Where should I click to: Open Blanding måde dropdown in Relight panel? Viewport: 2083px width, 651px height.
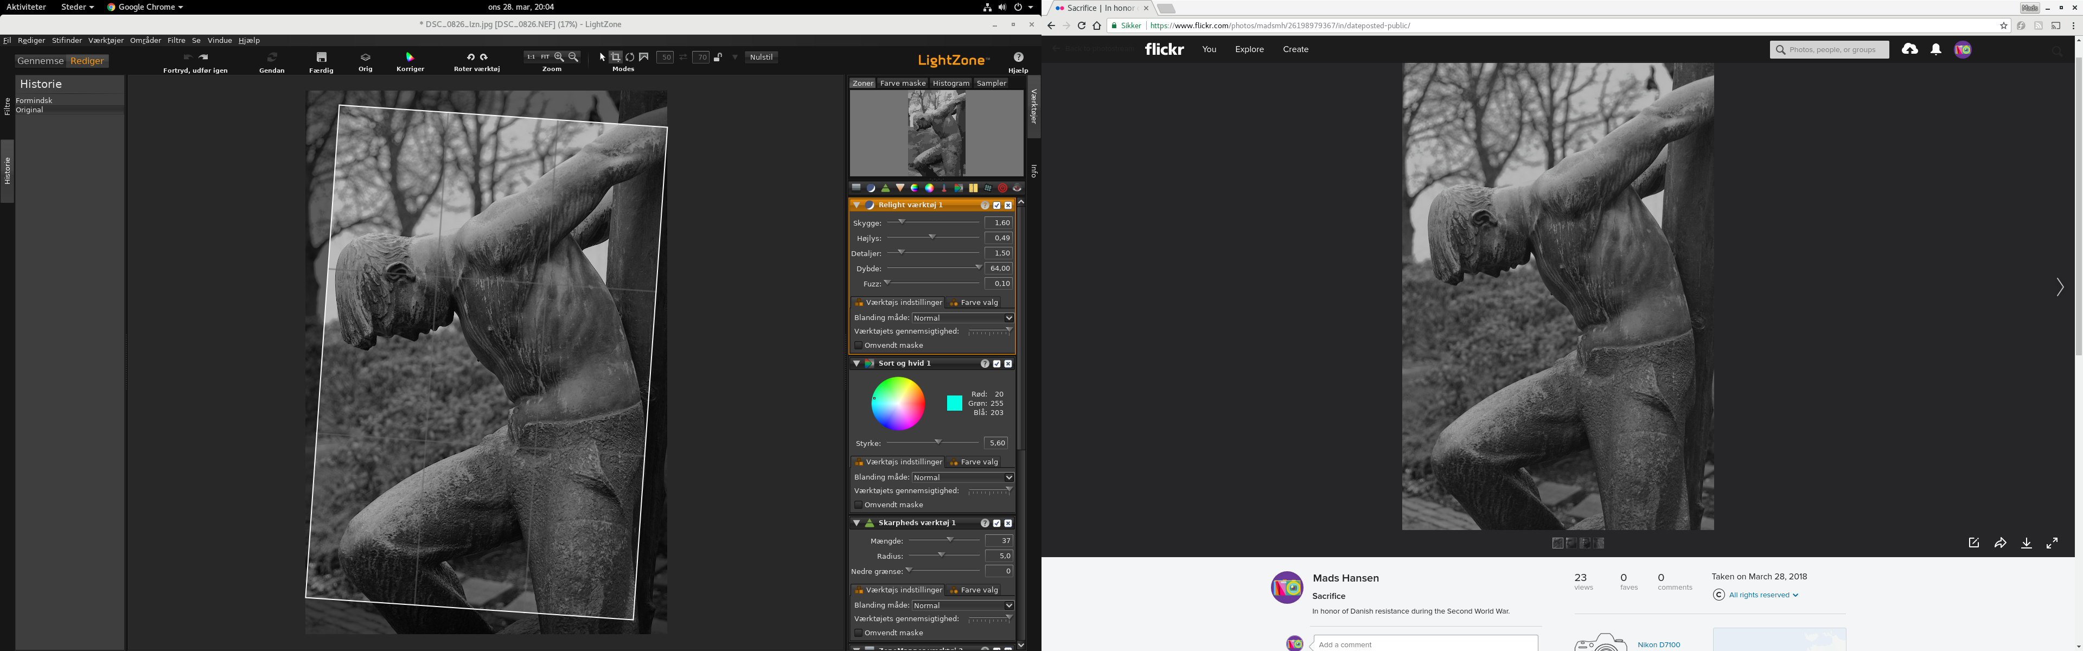tap(963, 318)
